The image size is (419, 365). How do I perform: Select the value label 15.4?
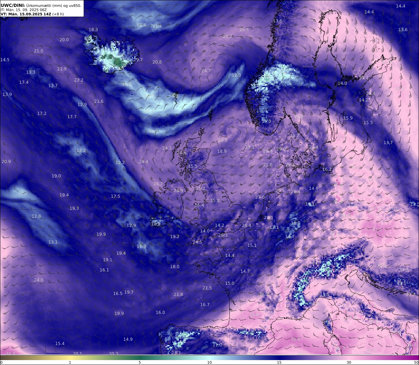(60, 343)
